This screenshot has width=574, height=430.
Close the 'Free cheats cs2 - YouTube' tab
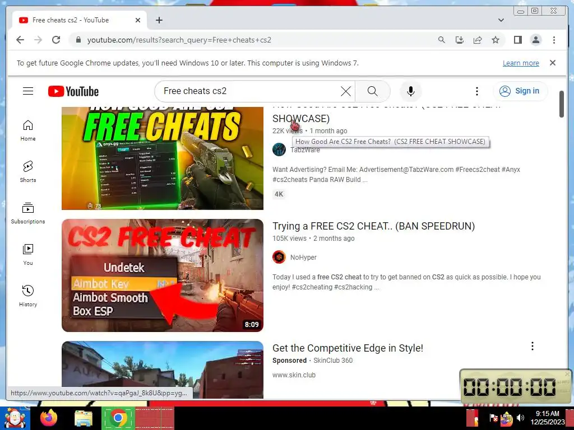138,20
